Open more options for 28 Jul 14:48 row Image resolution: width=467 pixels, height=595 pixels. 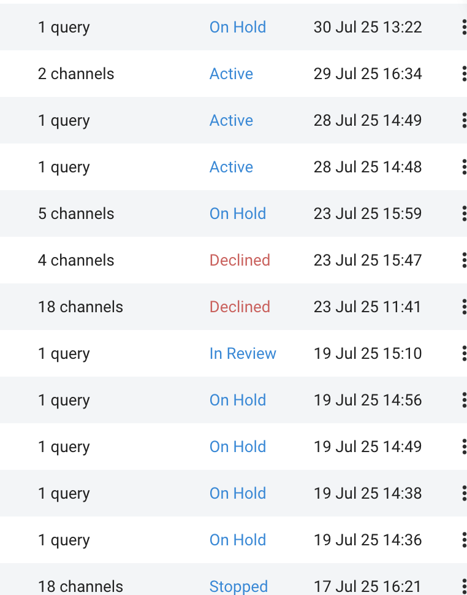click(x=463, y=167)
